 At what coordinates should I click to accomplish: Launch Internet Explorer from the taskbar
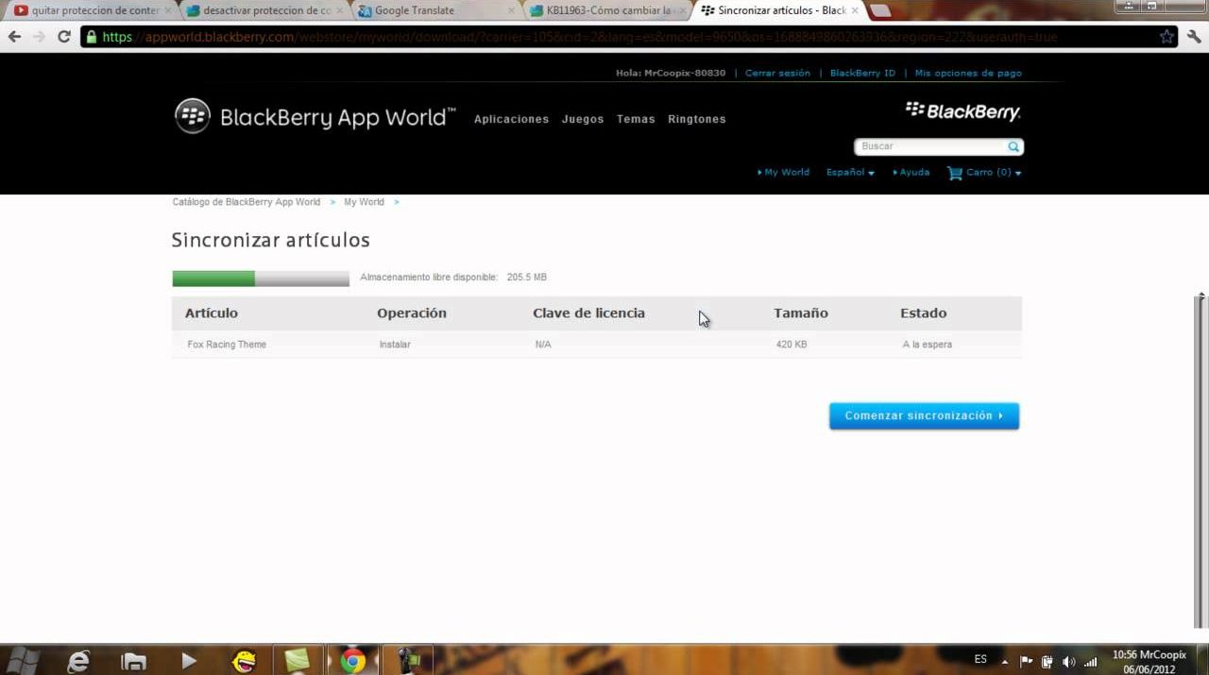[x=78, y=661]
